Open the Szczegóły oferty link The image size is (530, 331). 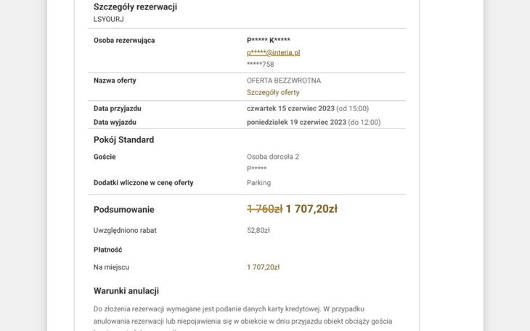point(273,93)
